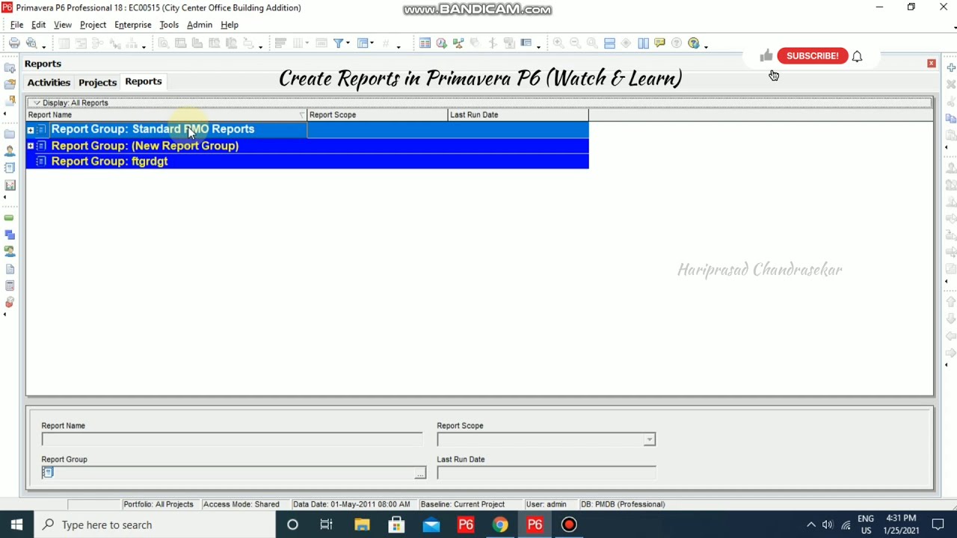Click the Zoom Out magnifier icon
Viewport: 957px width, 538px height.
point(575,43)
